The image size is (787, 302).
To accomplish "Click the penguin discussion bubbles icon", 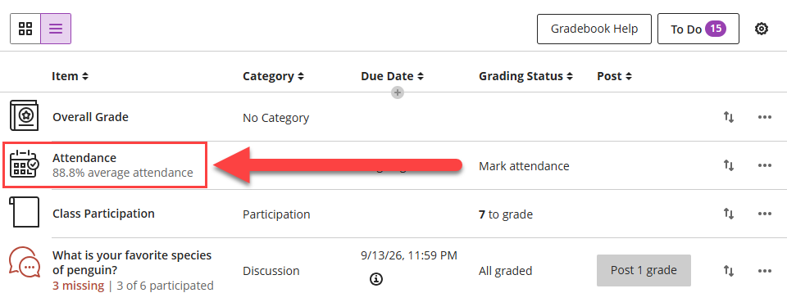I will [24, 264].
